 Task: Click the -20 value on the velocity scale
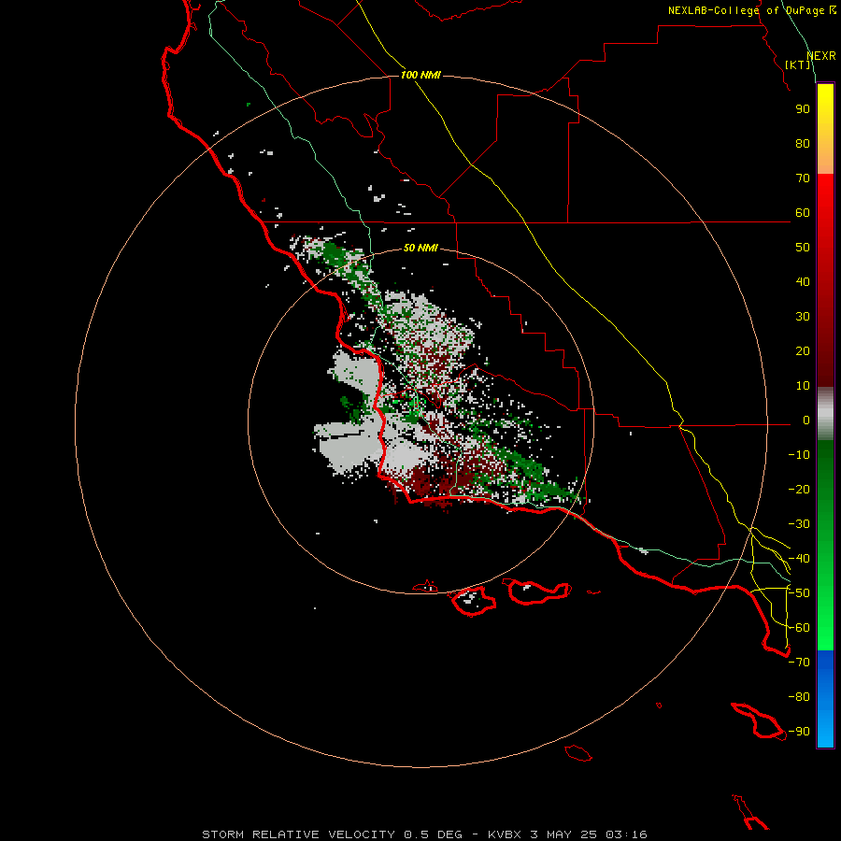tap(799, 490)
